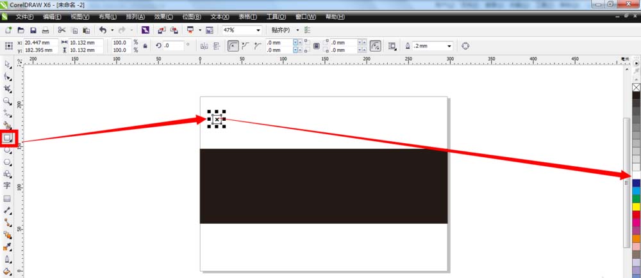Open the Welcome screen icon

210,30
